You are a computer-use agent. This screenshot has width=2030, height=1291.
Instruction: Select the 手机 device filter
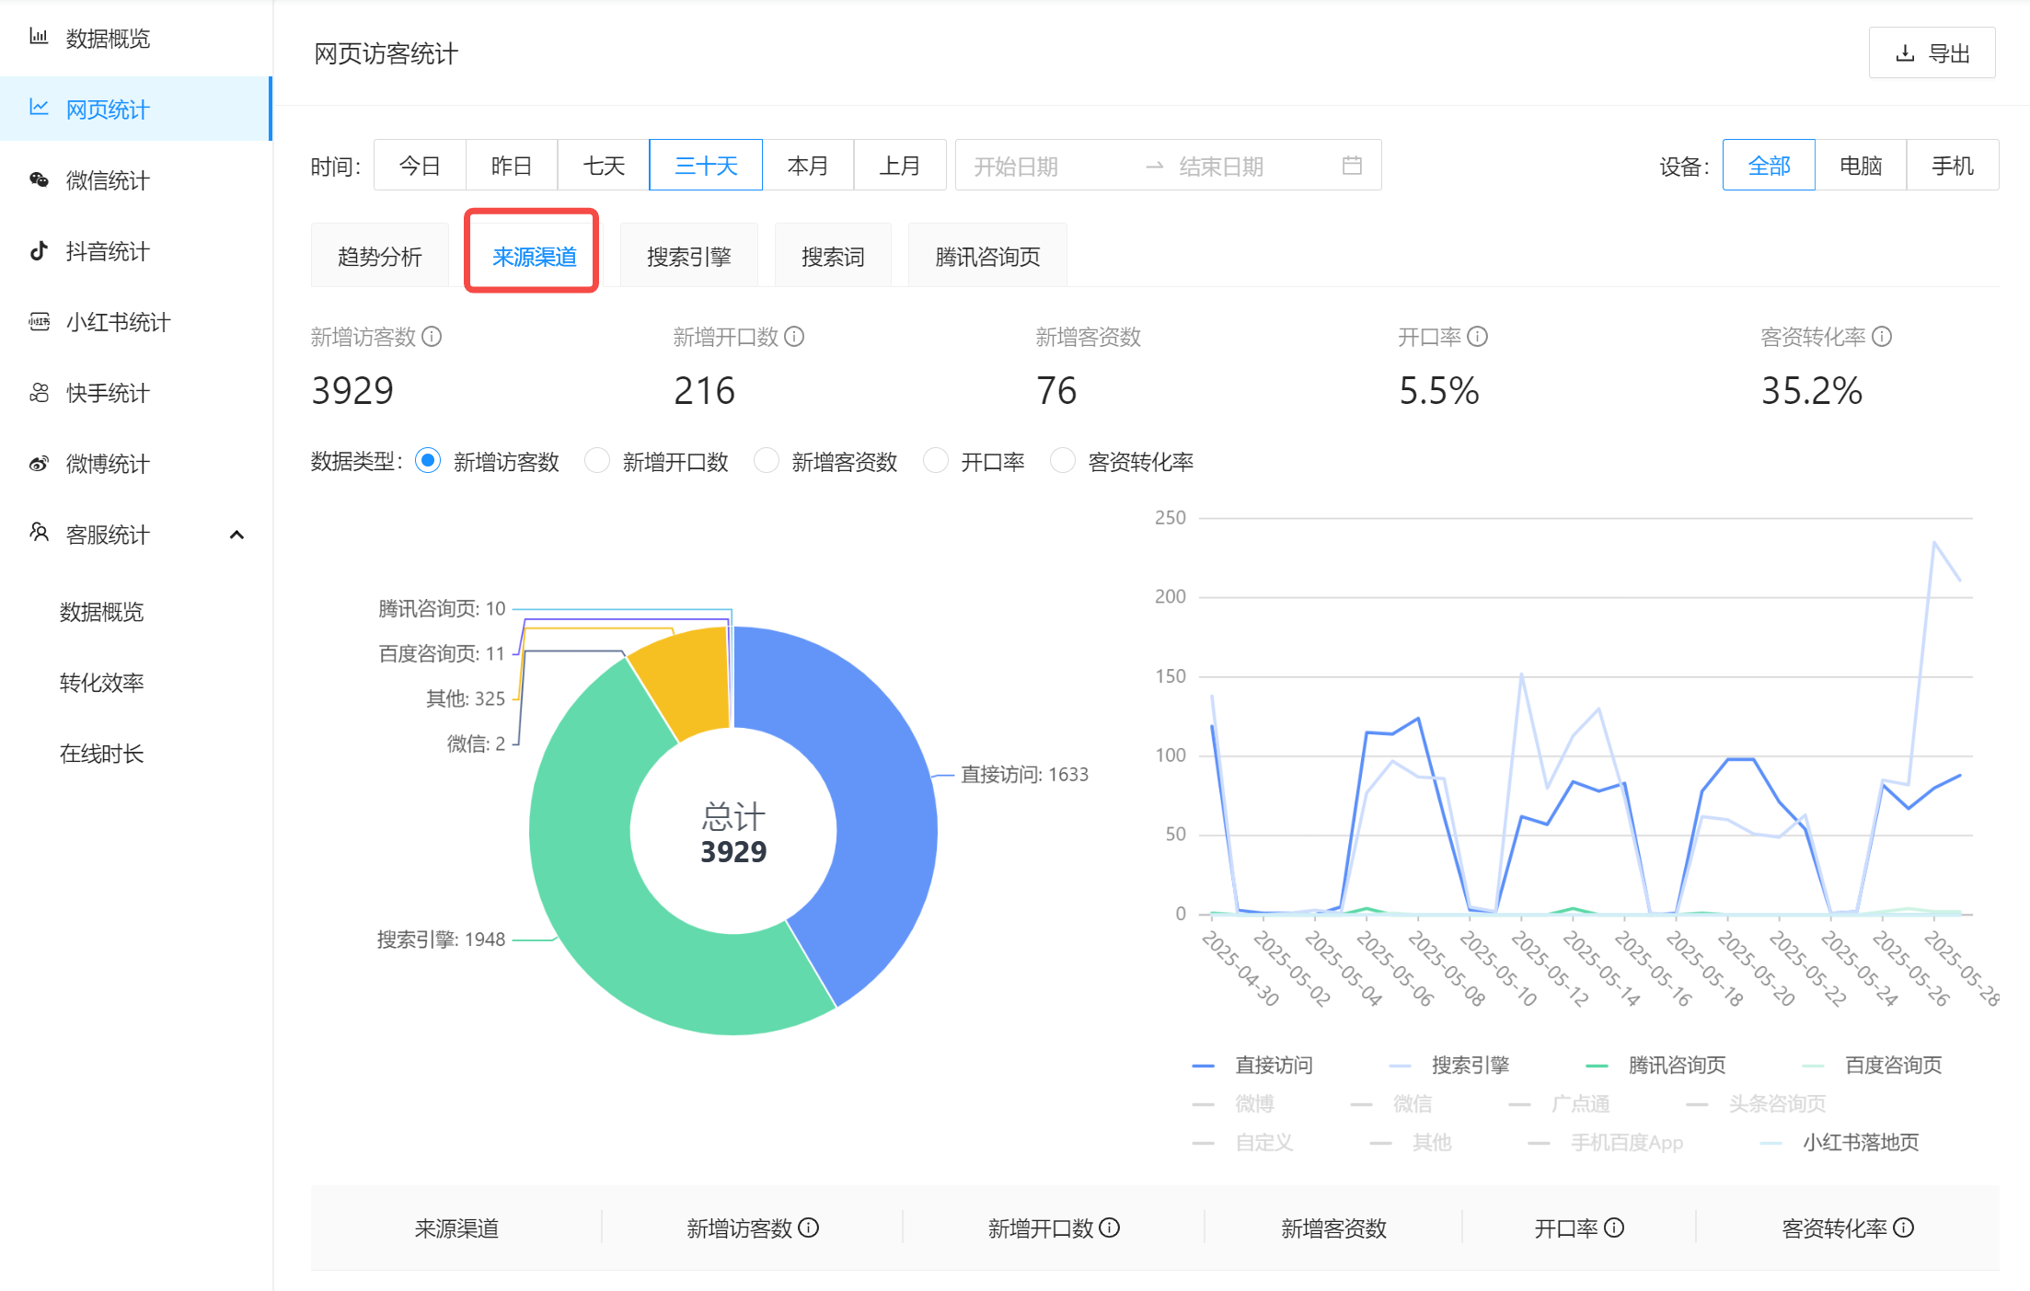click(1952, 165)
